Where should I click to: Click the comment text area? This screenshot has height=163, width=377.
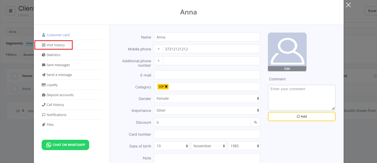(301, 98)
